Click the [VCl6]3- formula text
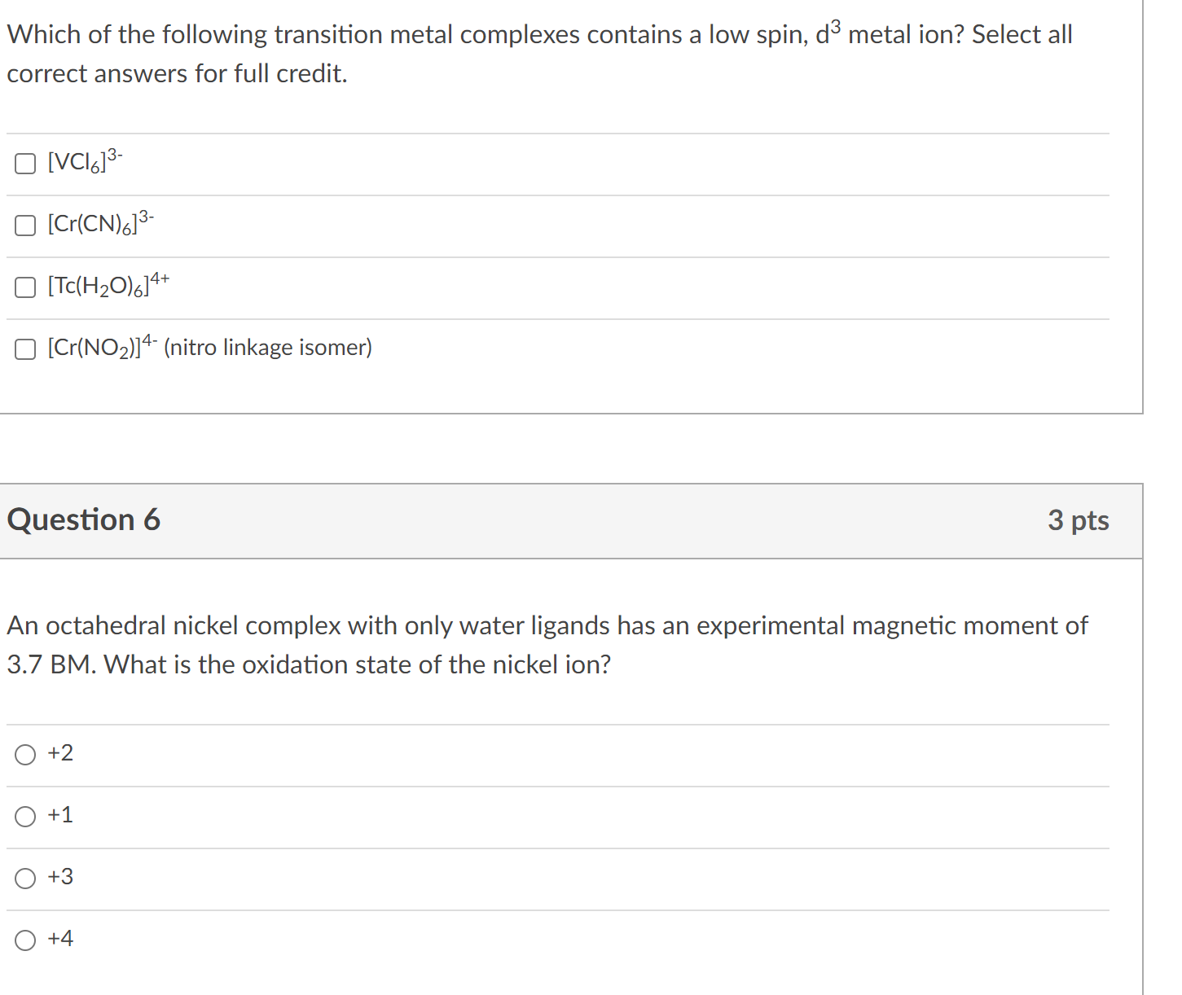This screenshot has width=1182, height=995. click(x=83, y=162)
